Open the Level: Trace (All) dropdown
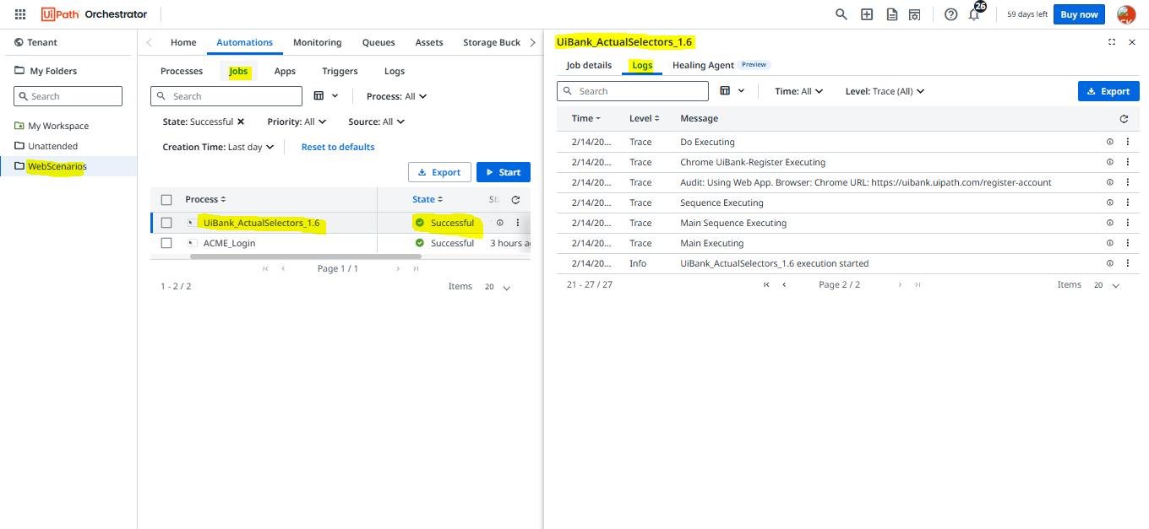This screenshot has width=1149, height=529. (x=884, y=90)
